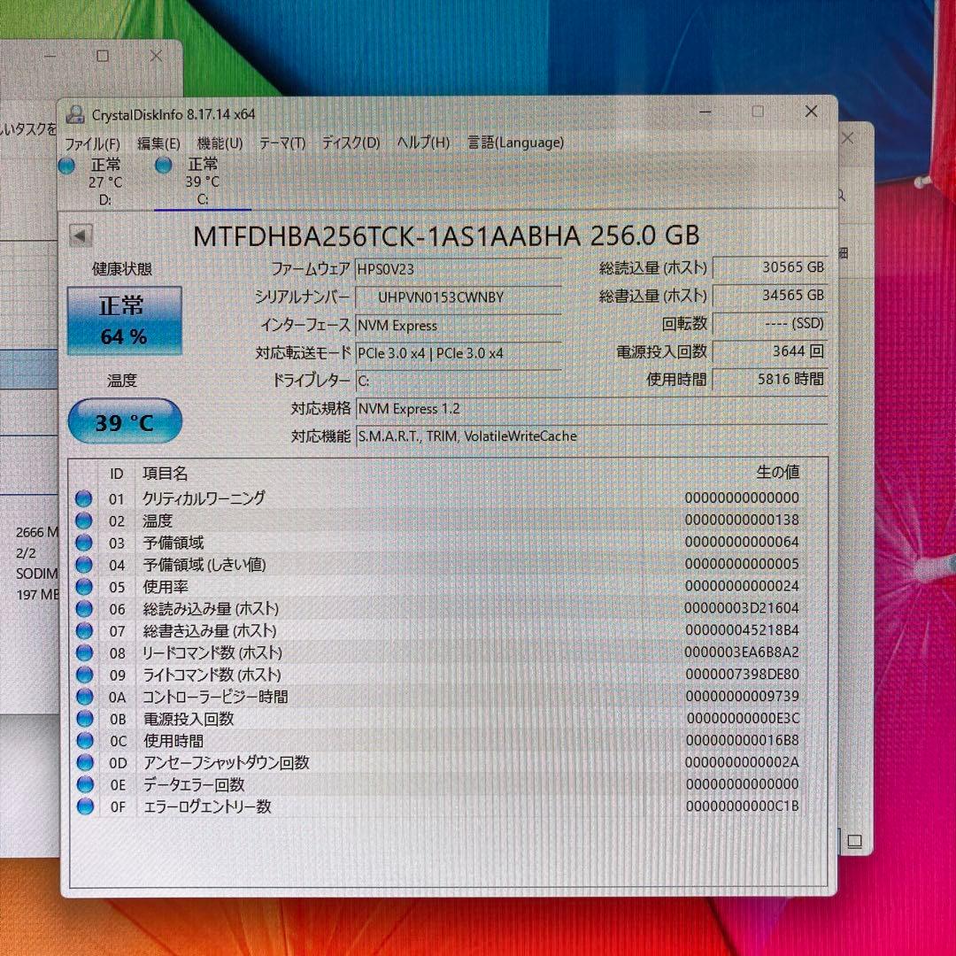Click the firmware HPS0V23 field

(x=457, y=268)
